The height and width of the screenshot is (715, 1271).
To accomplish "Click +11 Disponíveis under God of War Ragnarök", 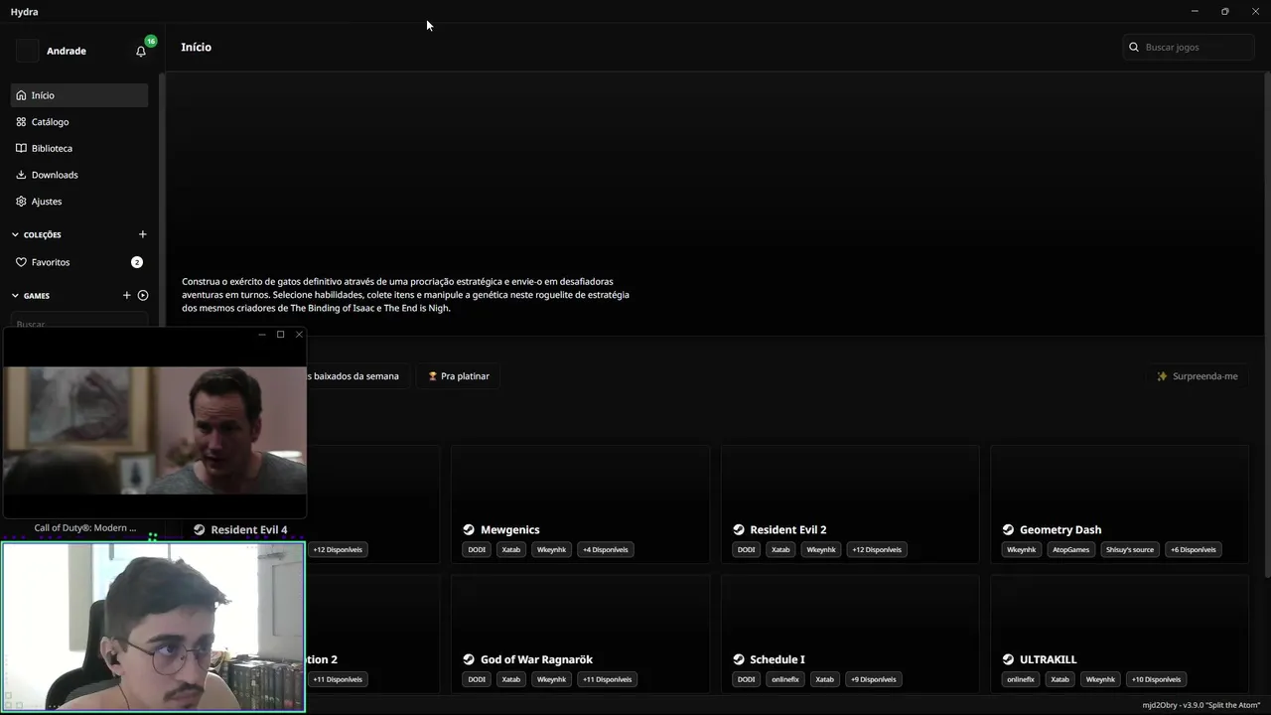I will pyautogui.click(x=607, y=679).
